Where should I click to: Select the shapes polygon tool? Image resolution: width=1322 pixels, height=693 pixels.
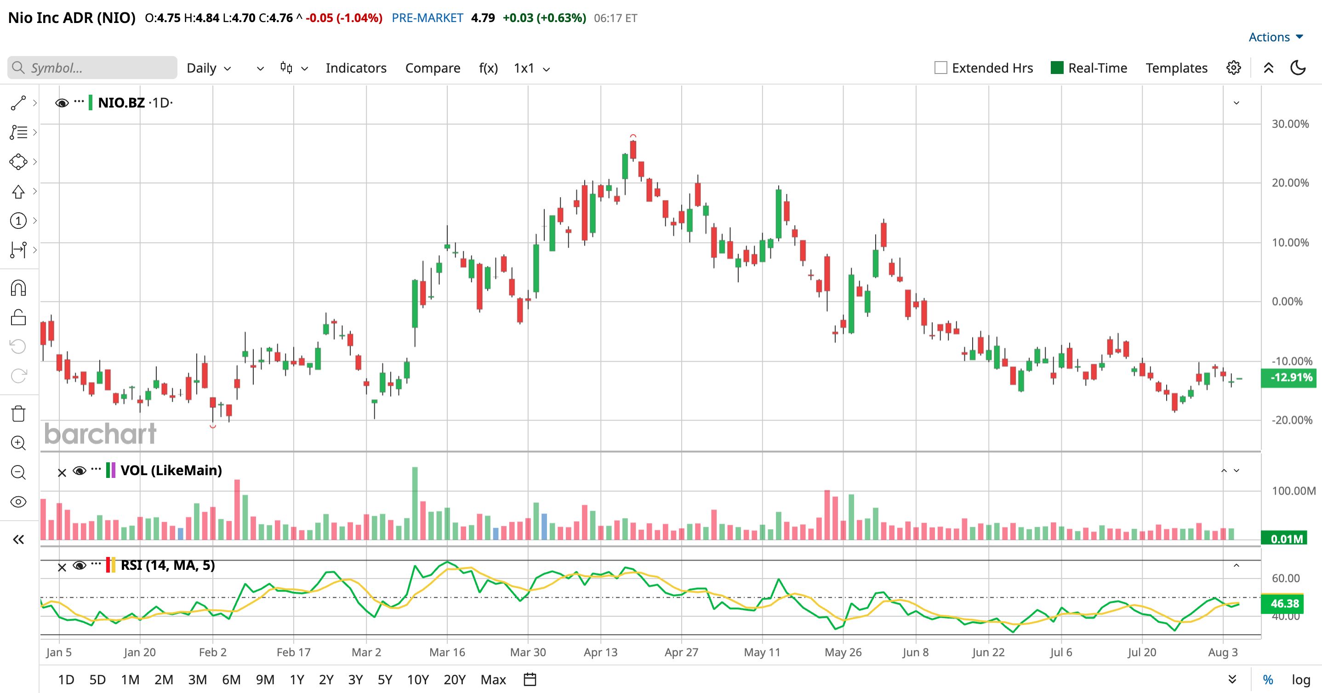(18, 162)
